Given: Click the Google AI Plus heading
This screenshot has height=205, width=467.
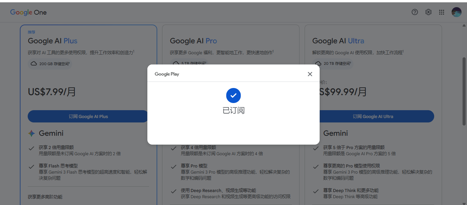Looking at the screenshot, I should (53, 41).
